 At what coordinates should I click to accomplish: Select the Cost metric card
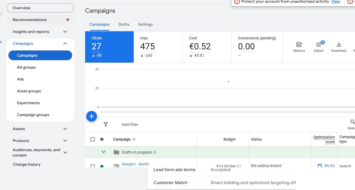[x=207, y=47]
